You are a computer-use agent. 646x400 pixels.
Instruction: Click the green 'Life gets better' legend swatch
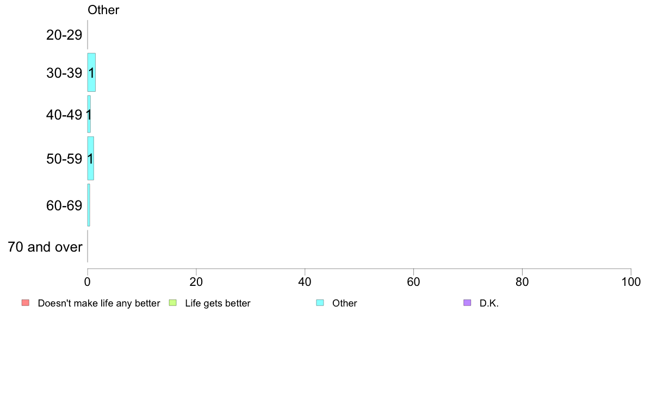coord(172,303)
